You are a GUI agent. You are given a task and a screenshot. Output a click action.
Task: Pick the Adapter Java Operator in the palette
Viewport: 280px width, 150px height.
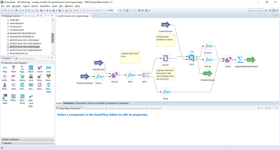point(31,101)
